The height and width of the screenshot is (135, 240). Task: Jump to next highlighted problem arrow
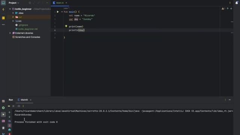231,9
